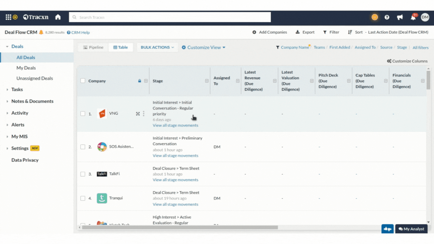This screenshot has height=244, width=434.
Task: Expand VNG row with the expand icon
Action: [x=138, y=114]
